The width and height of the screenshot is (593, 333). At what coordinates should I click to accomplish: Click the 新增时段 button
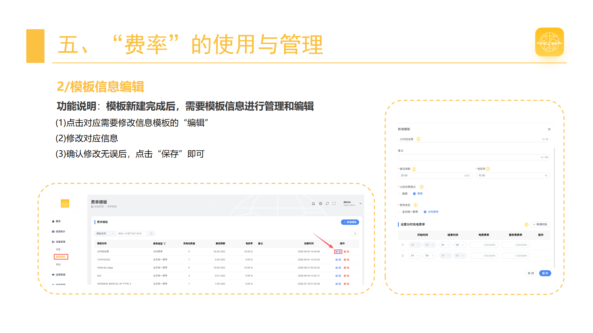(540, 224)
